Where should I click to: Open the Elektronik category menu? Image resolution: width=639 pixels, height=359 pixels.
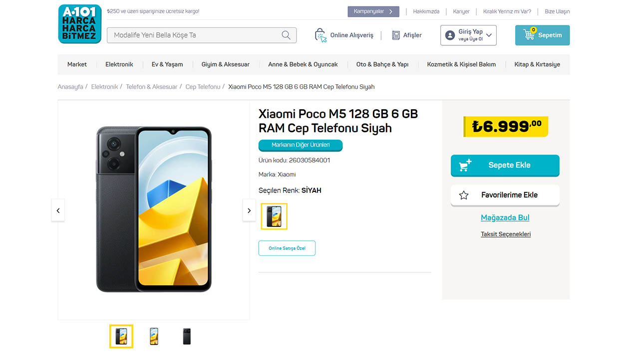tap(119, 64)
